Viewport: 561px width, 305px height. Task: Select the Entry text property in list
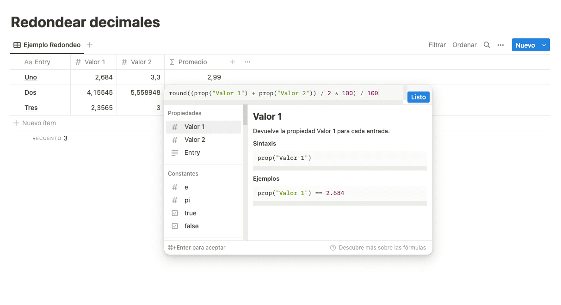[192, 152]
